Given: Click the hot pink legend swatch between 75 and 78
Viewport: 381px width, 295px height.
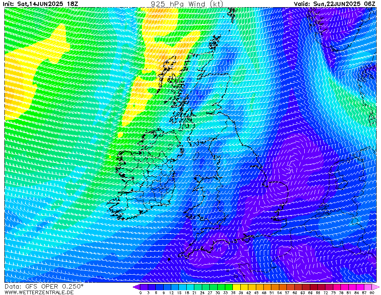Looking at the screenshot, I should 337,287.
